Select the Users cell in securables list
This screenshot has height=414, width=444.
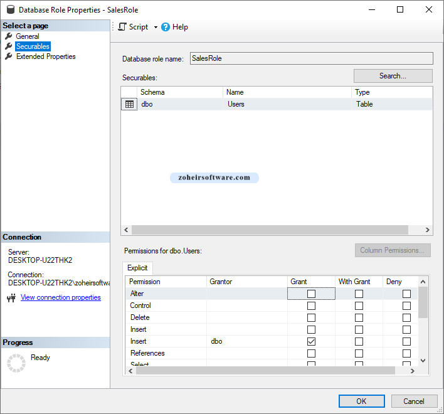click(287, 104)
